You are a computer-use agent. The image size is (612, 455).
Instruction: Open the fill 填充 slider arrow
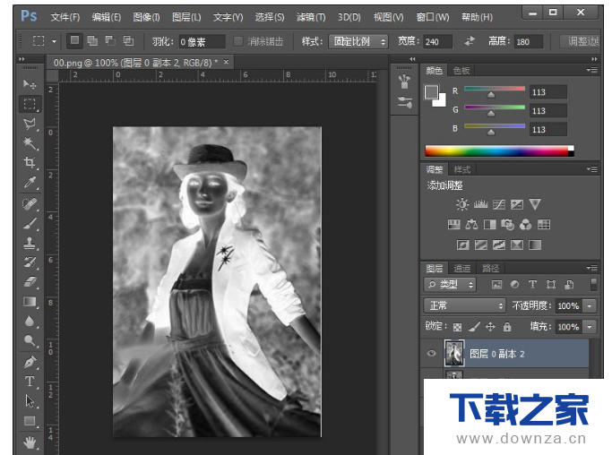click(590, 327)
